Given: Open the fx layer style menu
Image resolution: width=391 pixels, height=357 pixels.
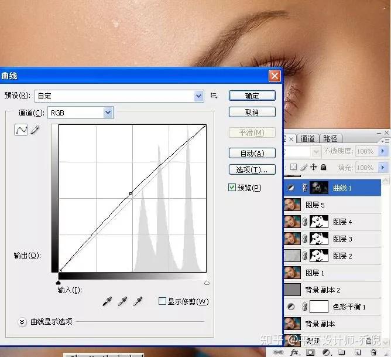Looking at the screenshot, I should [x=295, y=352].
